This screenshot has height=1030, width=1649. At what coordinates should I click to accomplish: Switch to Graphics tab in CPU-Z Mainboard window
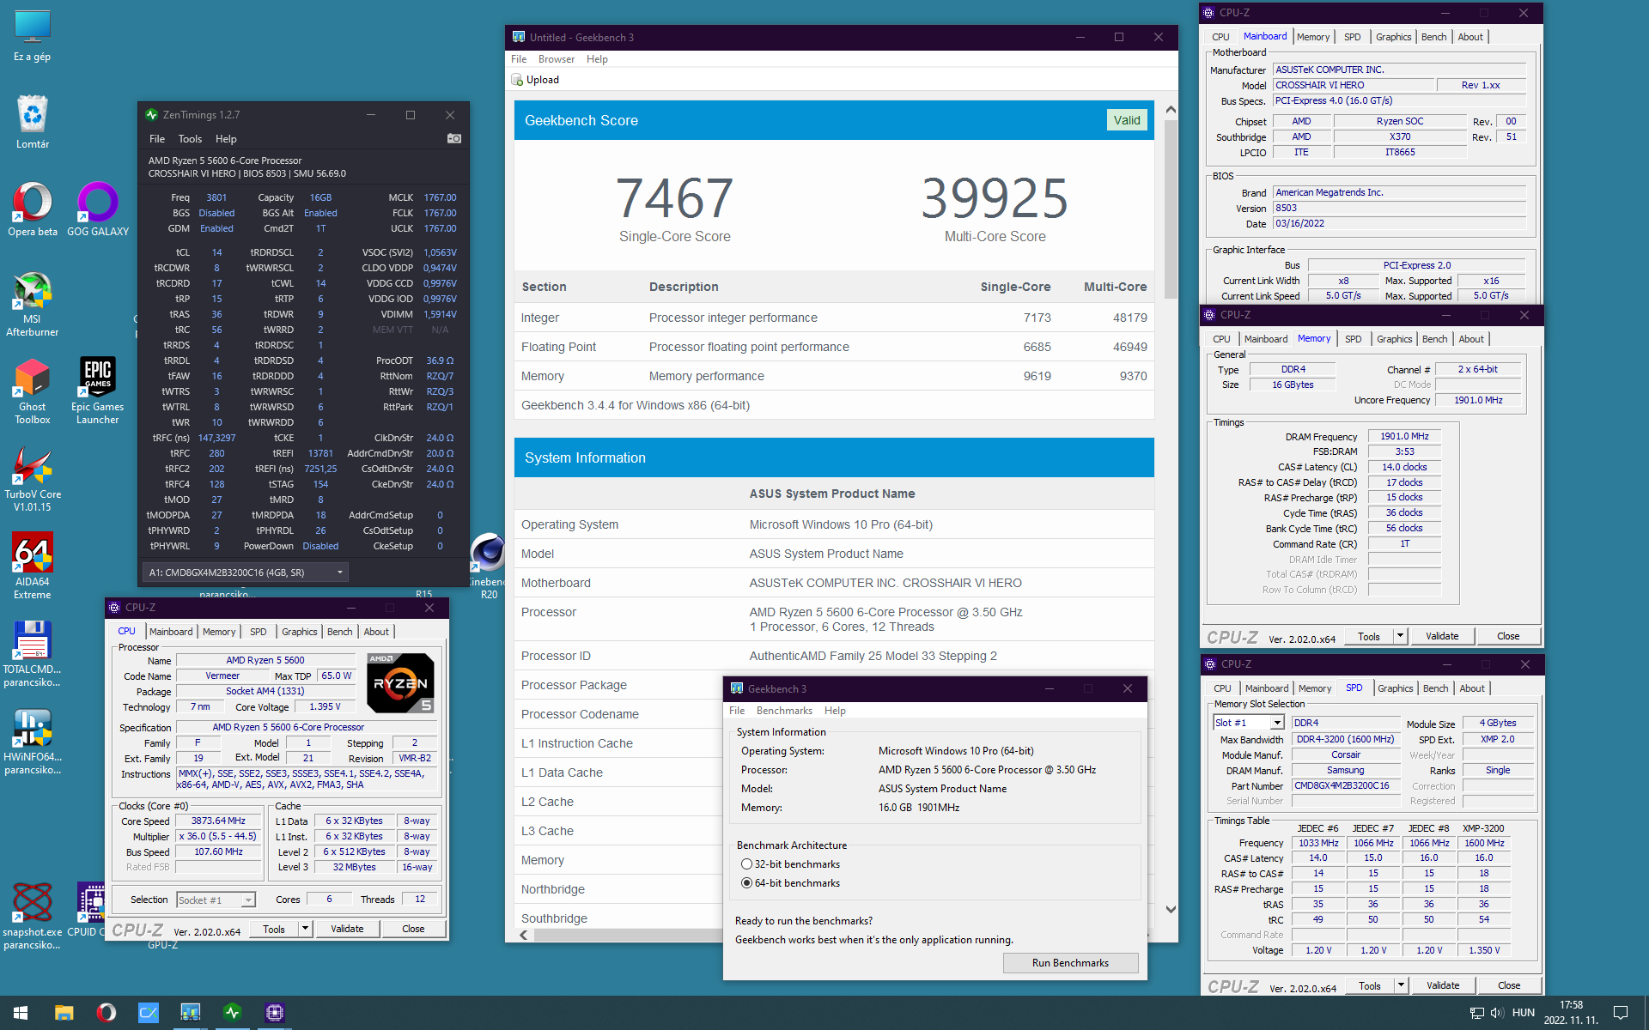pyautogui.click(x=1393, y=37)
